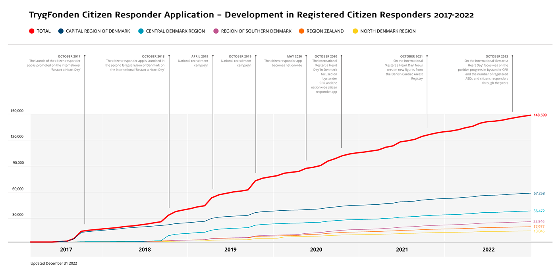Image resolution: width=556 pixels, height=275 pixels.
Task: Select the 'OCTOBER 2018' annotation heading
Action: tap(153, 56)
